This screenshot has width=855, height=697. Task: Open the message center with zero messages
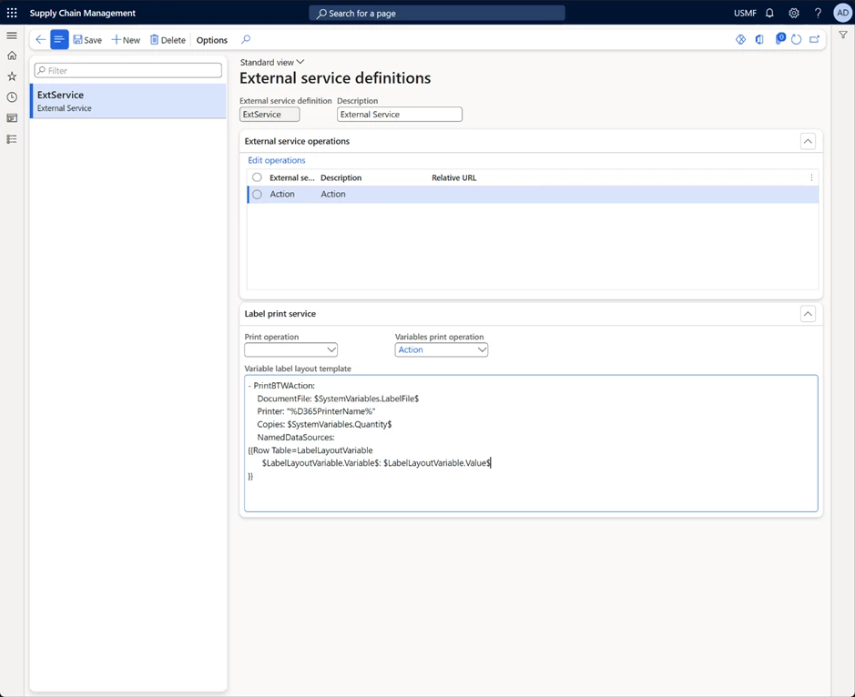[778, 39]
